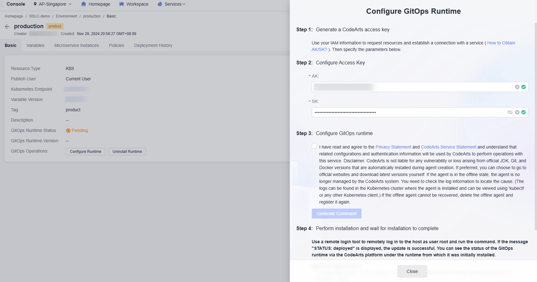Click the back arrow beside production title
Viewport: 537px width, 282px height.
tap(7, 27)
